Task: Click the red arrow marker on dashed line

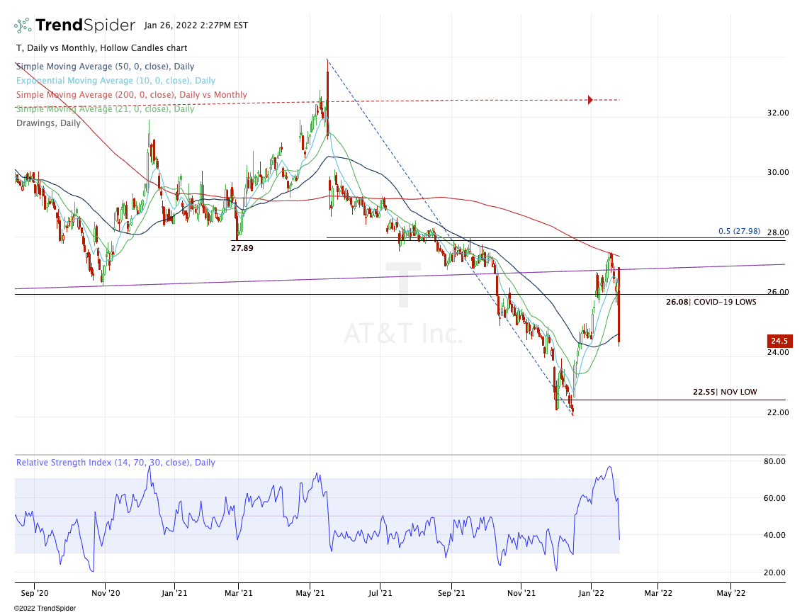Action: pyautogui.click(x=590, y=100)
